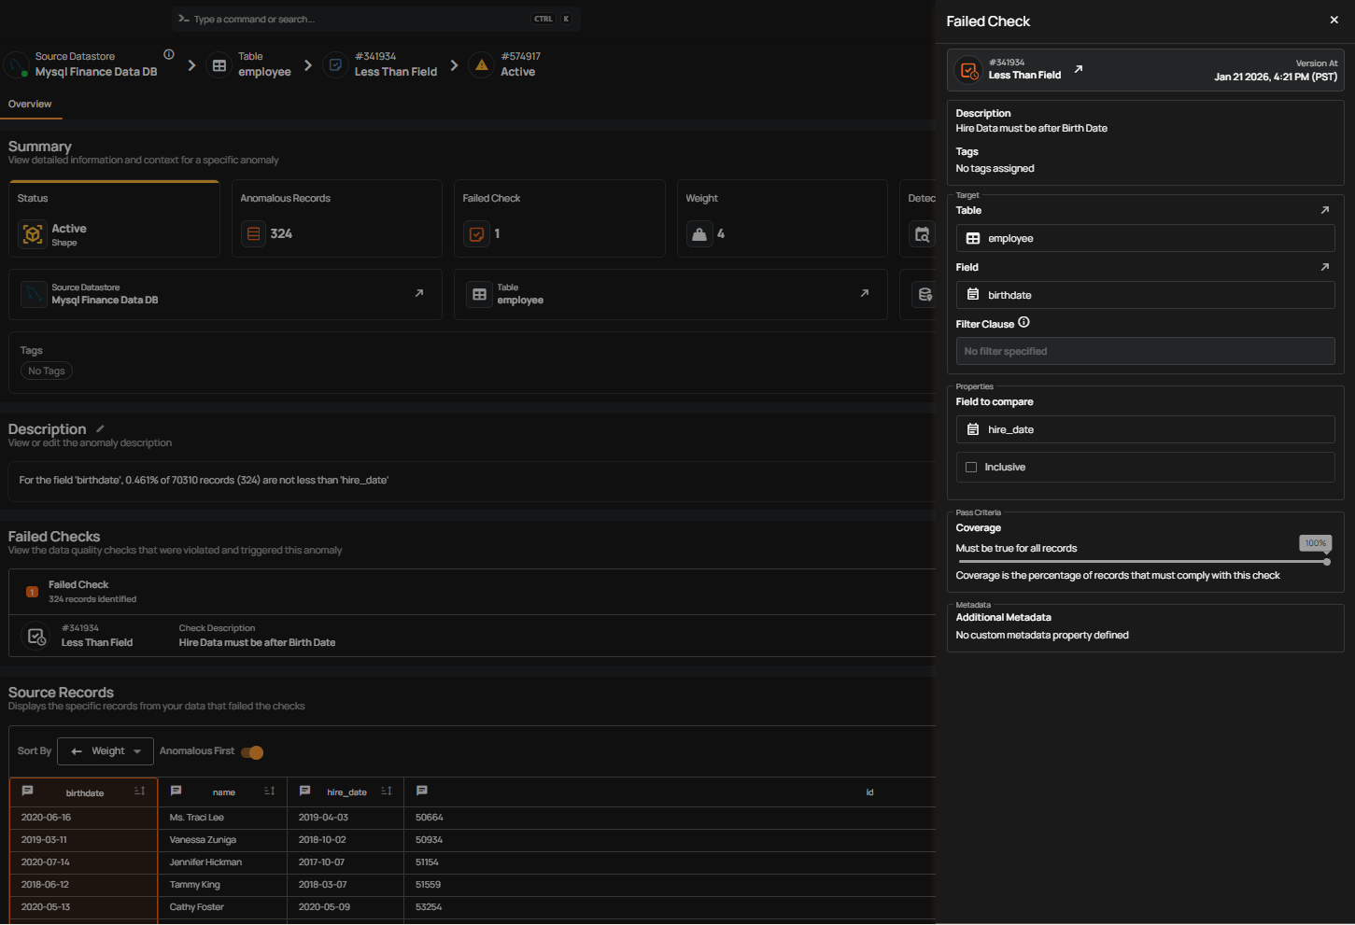Click the 100% coverage badge

click(x=1315, y=542)
